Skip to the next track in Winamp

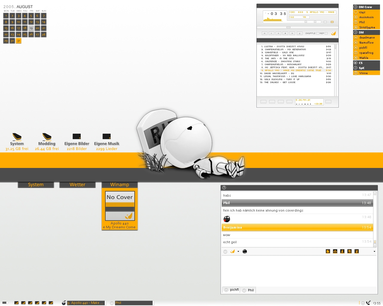(x=292, y=33)
